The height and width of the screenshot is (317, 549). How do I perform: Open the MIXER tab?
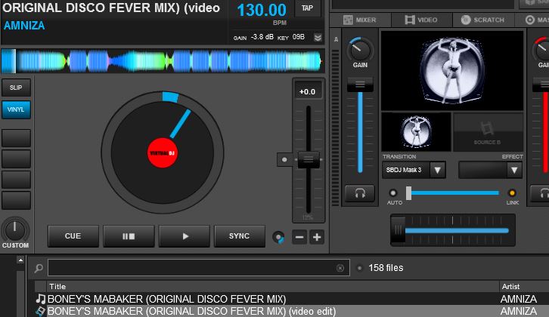pos(360,20)
